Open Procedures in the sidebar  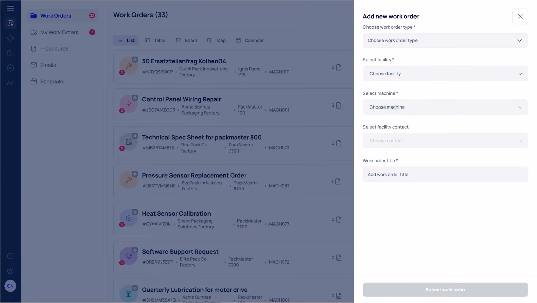click(x=62, y=49)
